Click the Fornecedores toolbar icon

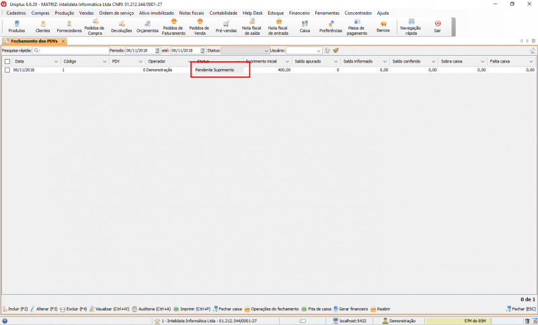pos(69,27)
